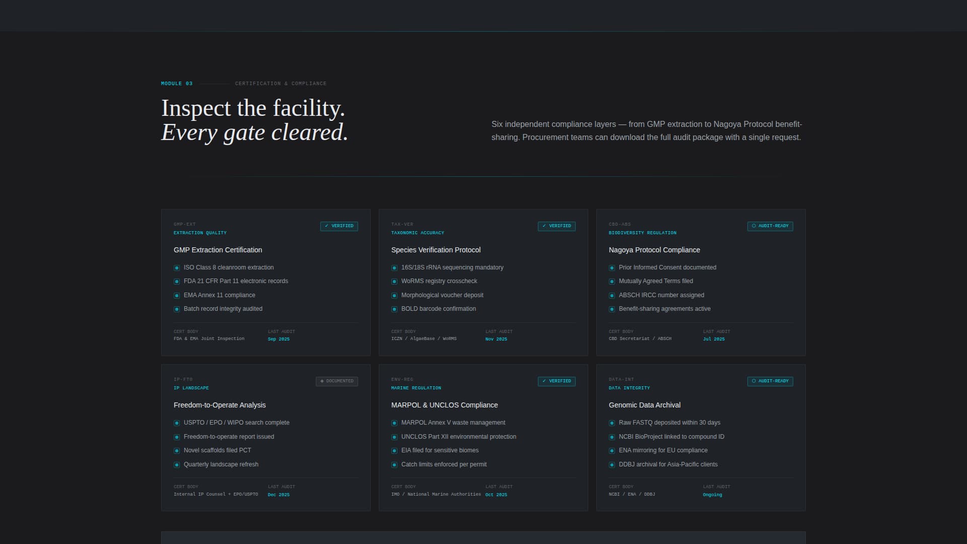Click the checkmark icon on MARPOL VERIFIED badge

(x=544, y=381)
